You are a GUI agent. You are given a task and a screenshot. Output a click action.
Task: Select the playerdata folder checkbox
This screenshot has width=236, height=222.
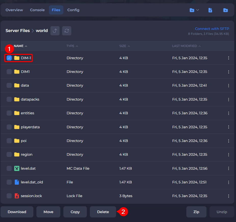point(9,127)
